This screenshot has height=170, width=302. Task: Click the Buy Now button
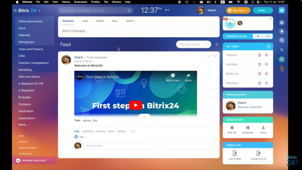point(238,10)
